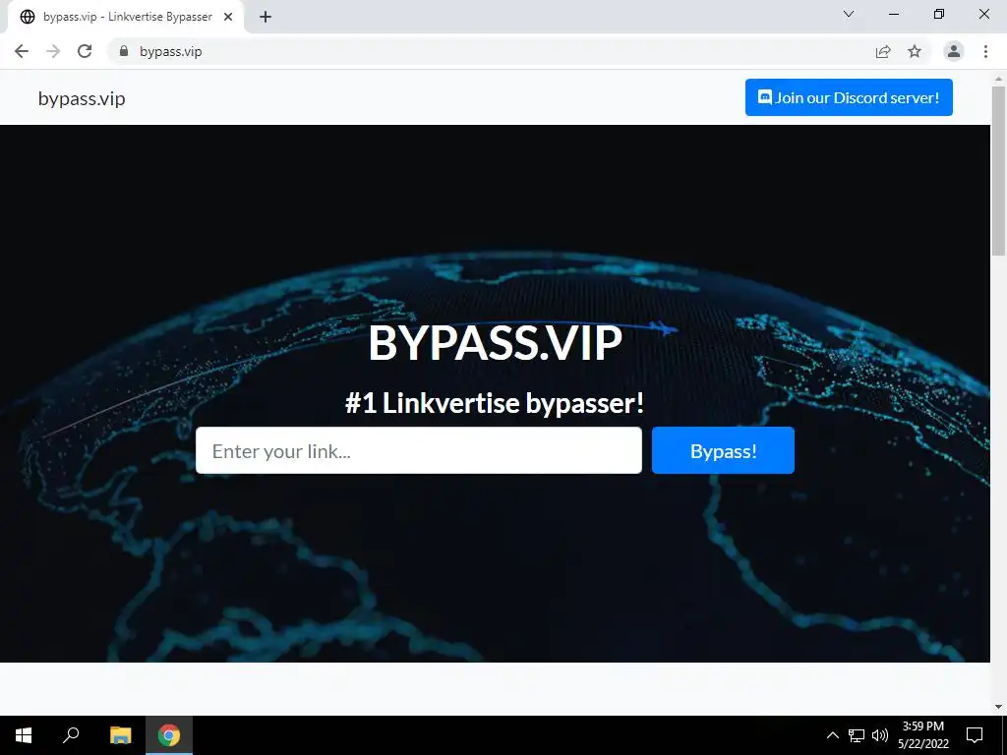Minimize the Chrome window
Viewport: 1007px width, 755px height.
(x=893, y=14)
